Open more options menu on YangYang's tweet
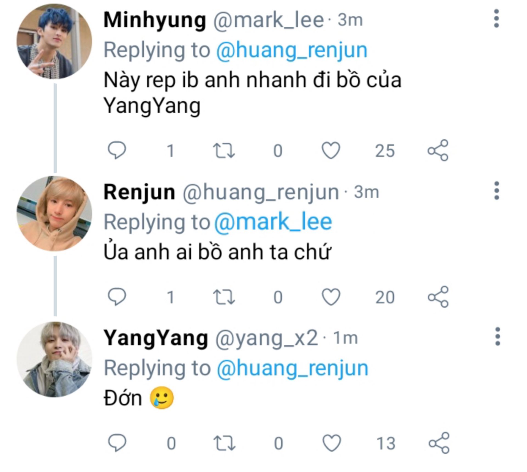This screenshot has height=472, width=527. pos(497,336)
